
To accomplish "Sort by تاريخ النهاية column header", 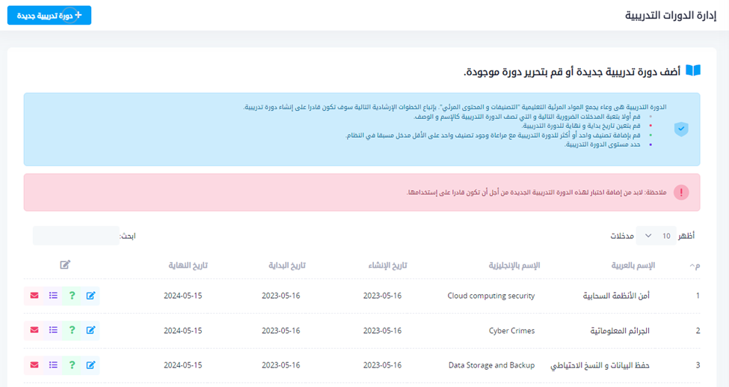I will coord(185,266).
